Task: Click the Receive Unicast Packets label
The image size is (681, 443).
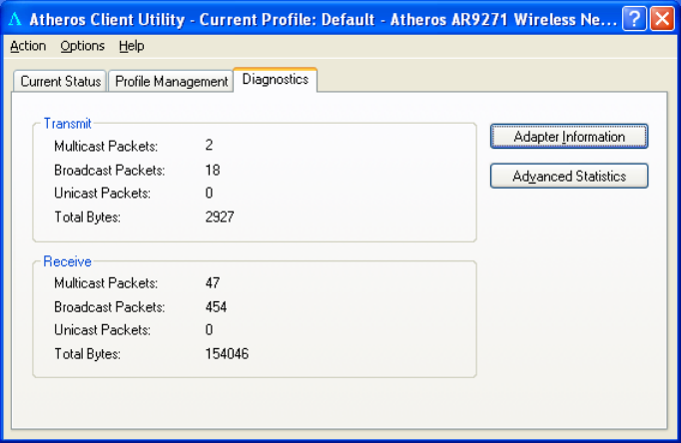Action: pyautogui.click(x=102, y=330)
